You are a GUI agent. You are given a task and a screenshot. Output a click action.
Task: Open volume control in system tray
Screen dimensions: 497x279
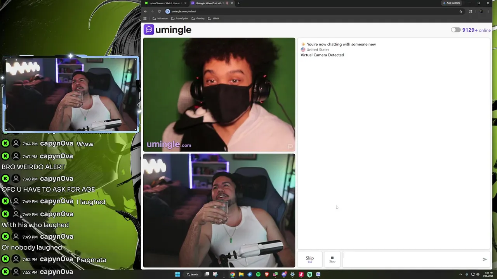(478, 274)
